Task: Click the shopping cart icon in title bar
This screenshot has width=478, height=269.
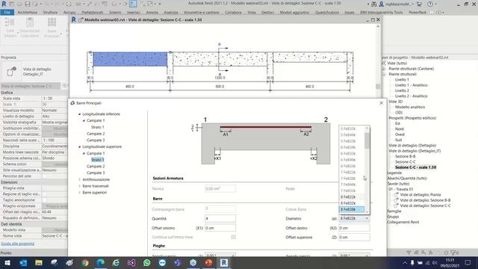Action: click(420, 4)
